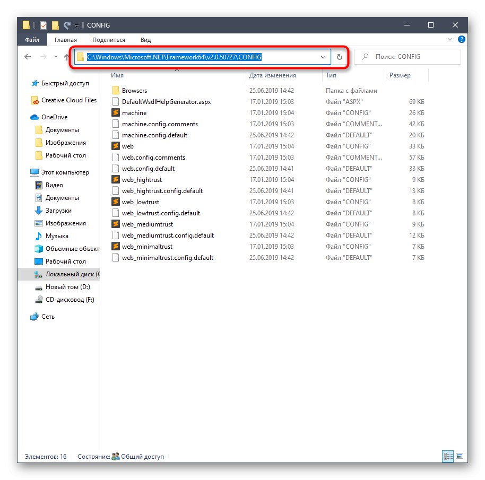Go back with the left arrow button
The width and height of the screenshot is (485, 480).
click(x=28, y=57)
